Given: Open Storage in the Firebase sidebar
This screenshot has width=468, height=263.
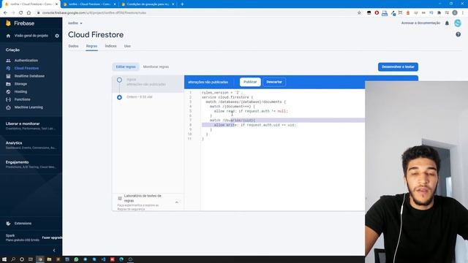Looking at the screenshot, I should point(20,84).
